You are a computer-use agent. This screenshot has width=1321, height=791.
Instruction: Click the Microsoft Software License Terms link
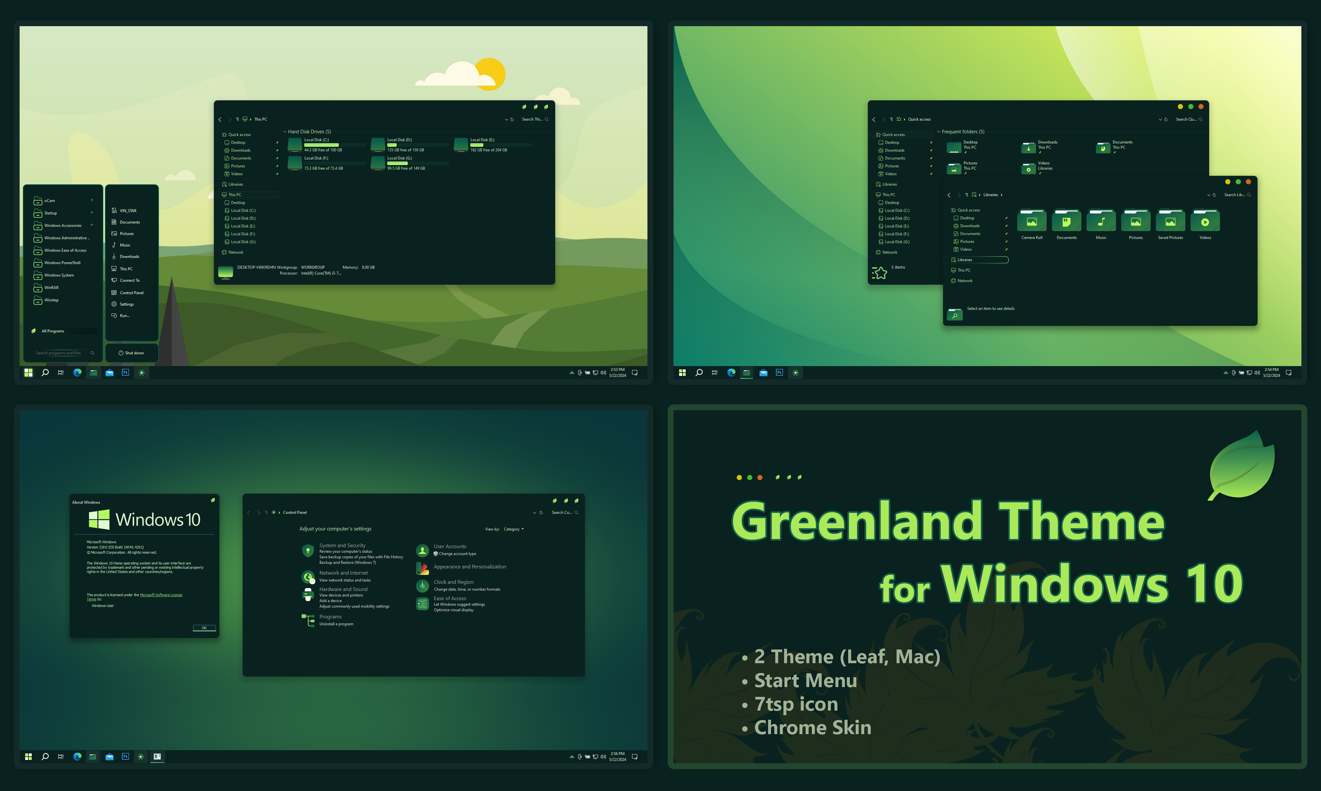(161, 595)
